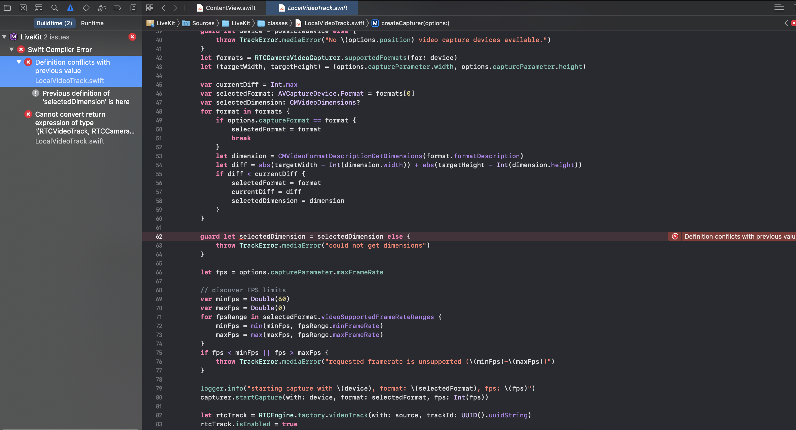Switch to the Runtime issues filter
The image size is (796, 430).
pos(92,23)
